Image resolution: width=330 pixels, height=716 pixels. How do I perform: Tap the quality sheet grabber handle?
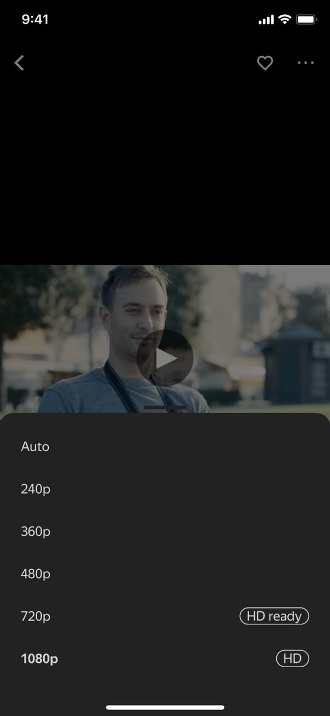coord(165,407)
